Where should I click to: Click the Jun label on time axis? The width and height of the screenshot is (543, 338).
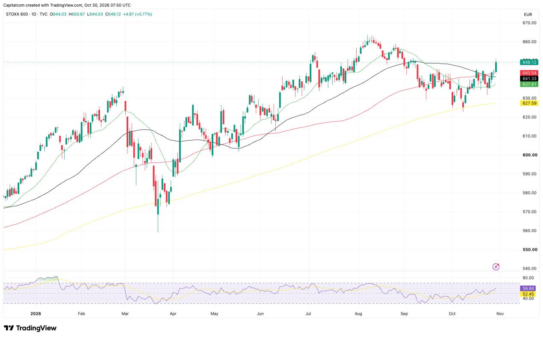click(260, 314)
